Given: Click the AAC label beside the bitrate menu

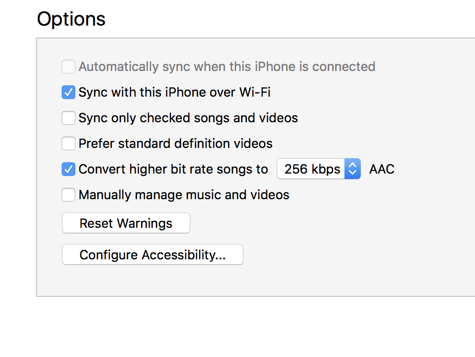Looking at the screenshot, I should 382,169.
